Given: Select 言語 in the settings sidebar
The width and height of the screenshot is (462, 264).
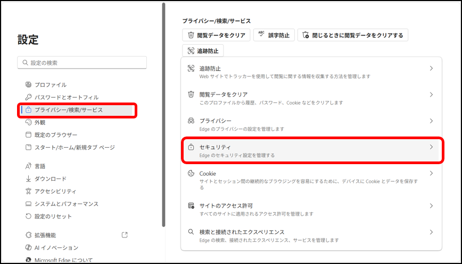Looking at the screenshot, I should pyautogui.click(x=40, y=166).
